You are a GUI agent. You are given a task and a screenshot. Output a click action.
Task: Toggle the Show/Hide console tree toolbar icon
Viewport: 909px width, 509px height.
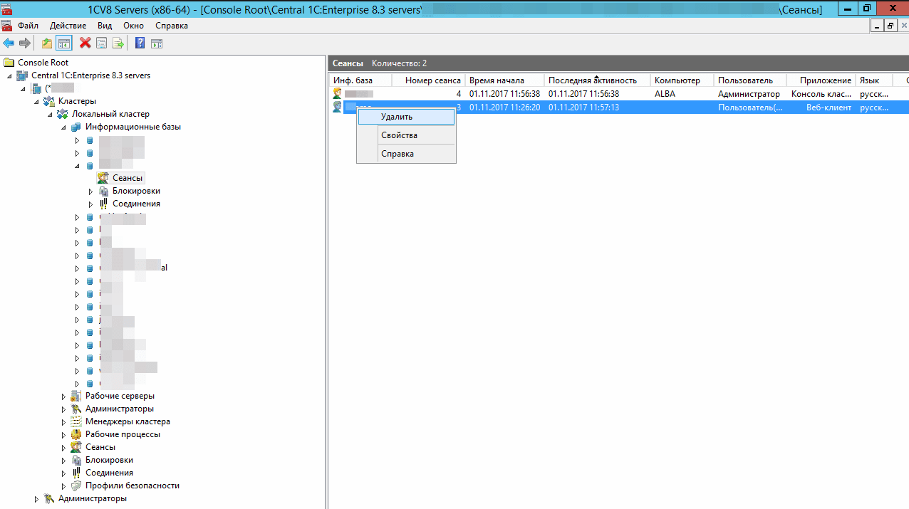point(64,43)
